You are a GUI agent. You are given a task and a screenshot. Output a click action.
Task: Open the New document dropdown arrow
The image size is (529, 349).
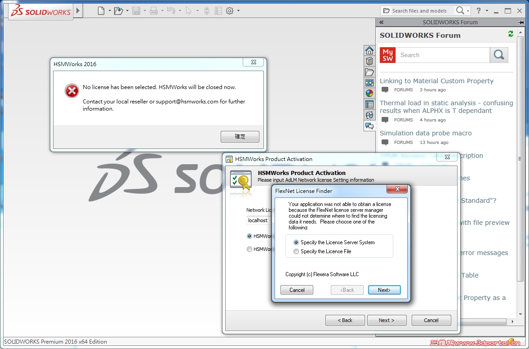[110, 11]
